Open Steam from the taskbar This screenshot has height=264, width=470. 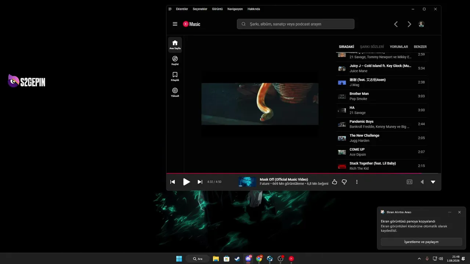(x=237, y=258)
